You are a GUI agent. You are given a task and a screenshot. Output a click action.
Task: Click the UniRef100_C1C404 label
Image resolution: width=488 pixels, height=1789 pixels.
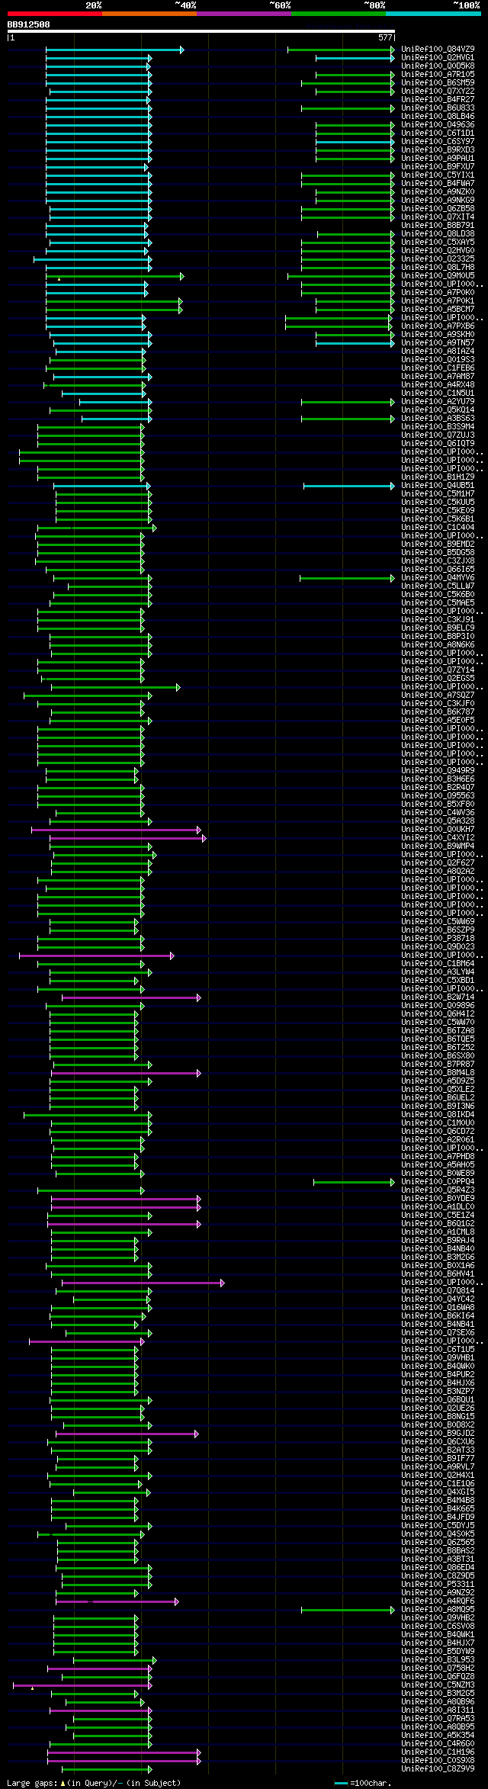pos(438,528)
